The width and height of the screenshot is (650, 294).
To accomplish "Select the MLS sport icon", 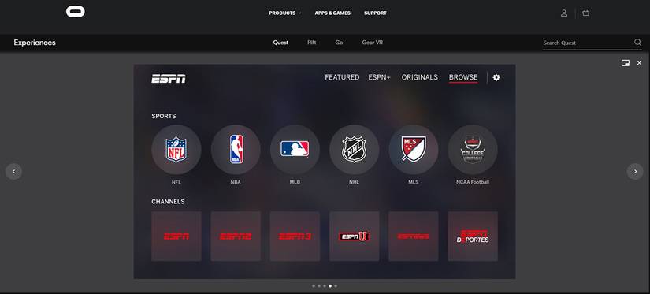I will point(414,150).
